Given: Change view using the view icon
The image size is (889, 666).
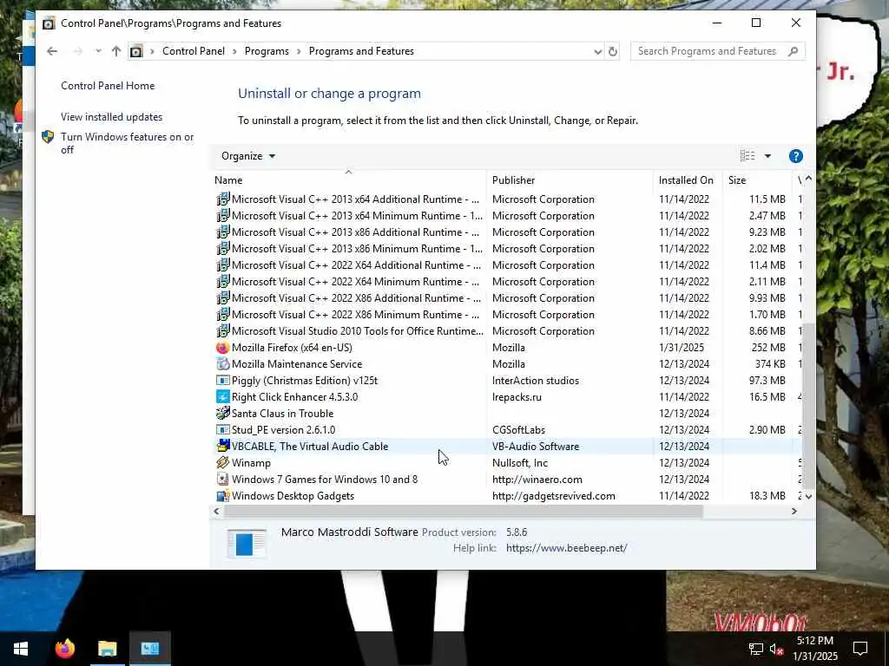Looking at the screenshot, I should click(x=747, y=156).
